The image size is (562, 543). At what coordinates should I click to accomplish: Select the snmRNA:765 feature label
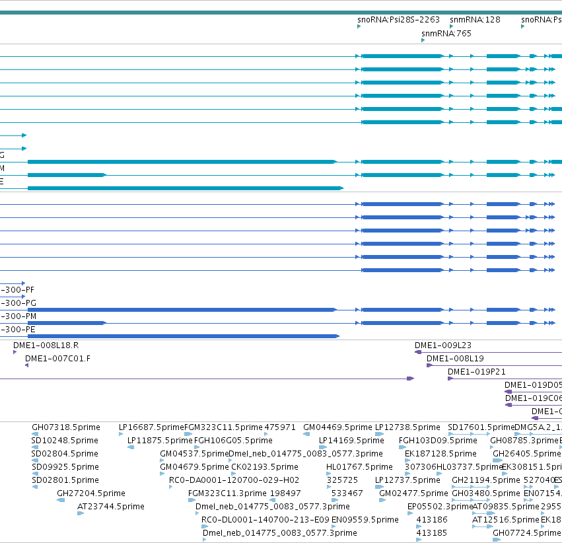pyautogui.click(x=446, y=34)
